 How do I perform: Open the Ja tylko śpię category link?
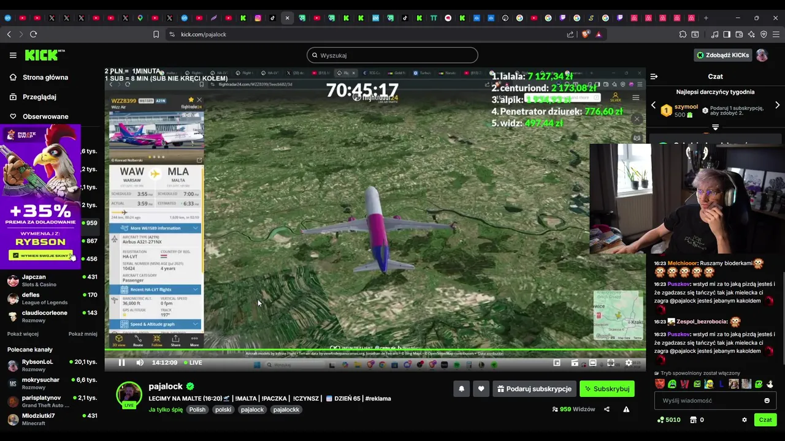[166, 410]
